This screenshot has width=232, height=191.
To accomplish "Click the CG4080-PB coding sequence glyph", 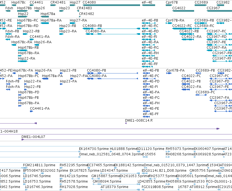I will tap(112, 73).
